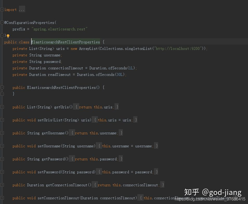The height and width of the screenshot is (204, 248).
Task: Click folded body 'this.username = username;'
Action: [127, 146]
